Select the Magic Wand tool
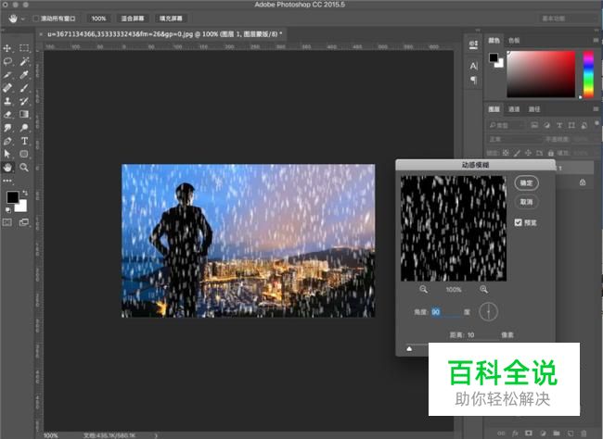The height and width of the screenshot is (439, 603). tap(24, 61)
